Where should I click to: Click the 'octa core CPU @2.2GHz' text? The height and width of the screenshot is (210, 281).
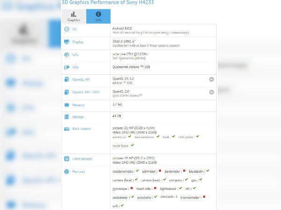point(130,54)
